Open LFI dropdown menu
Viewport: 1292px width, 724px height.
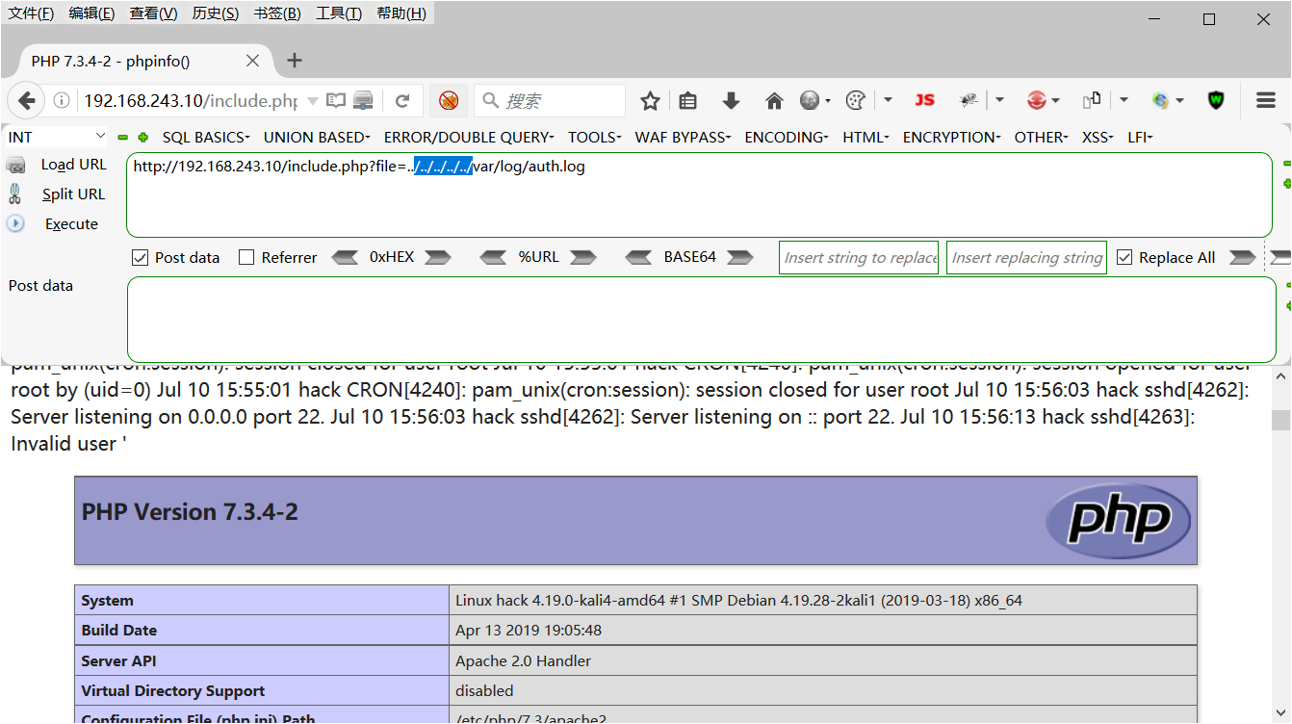1140,138
